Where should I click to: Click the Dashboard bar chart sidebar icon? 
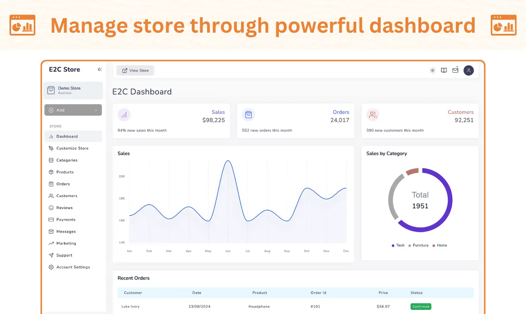click(51, 136)
